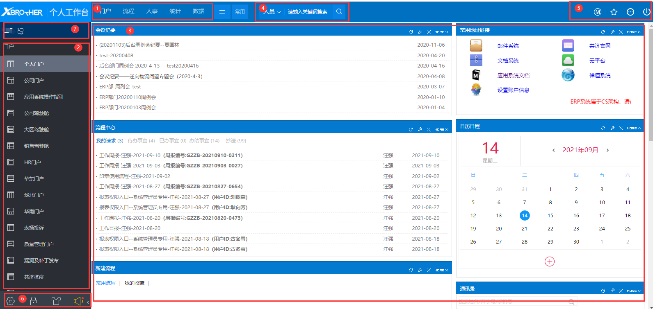Open favorites via the star icon
Screen dimensions: 653x309
point(614,12)
